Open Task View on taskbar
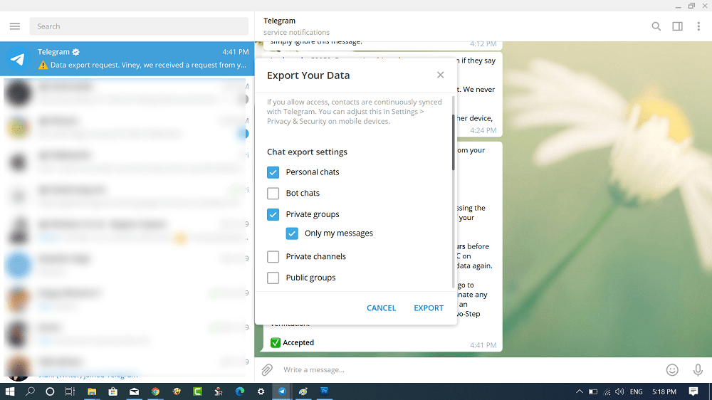 70,391
